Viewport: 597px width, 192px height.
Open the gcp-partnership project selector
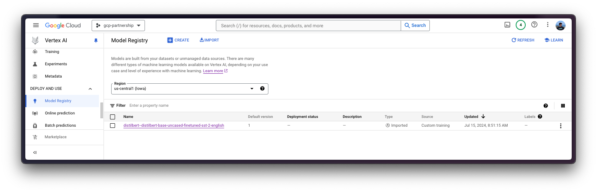[x=118, y=25]
